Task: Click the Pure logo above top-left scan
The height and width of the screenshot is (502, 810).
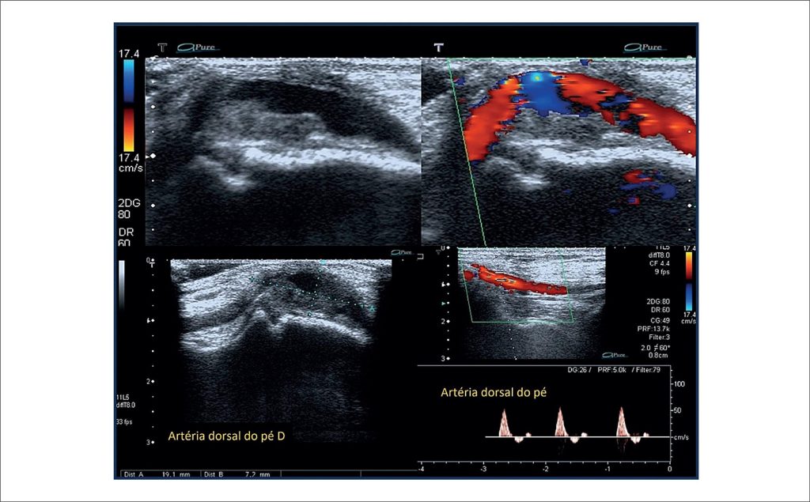Action: point(198,47)
